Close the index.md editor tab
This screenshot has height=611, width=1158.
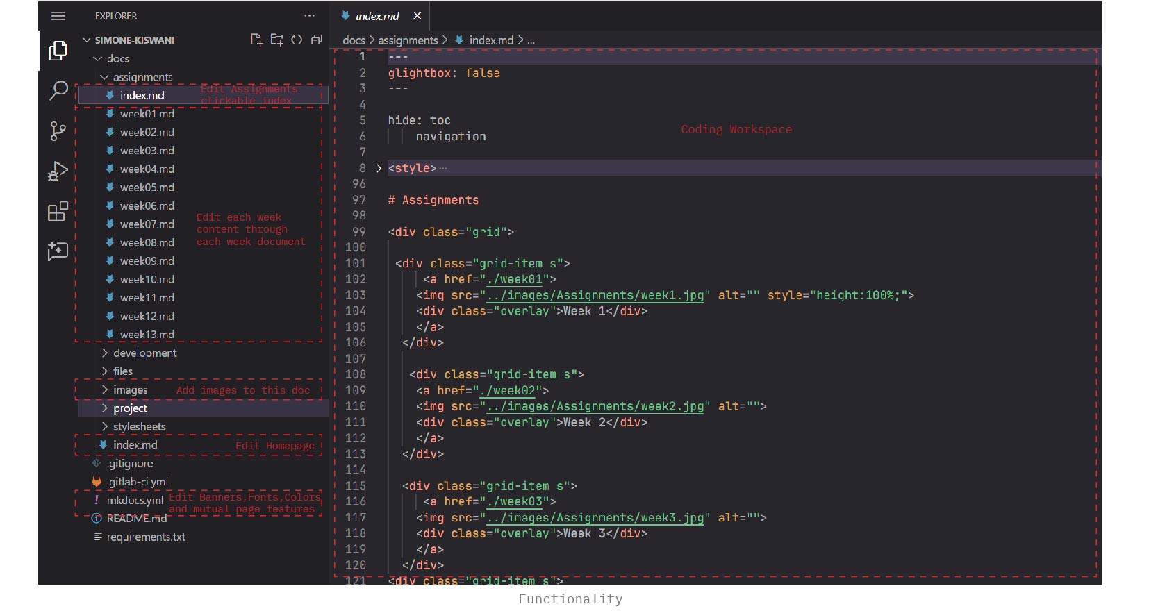[417, 16]
